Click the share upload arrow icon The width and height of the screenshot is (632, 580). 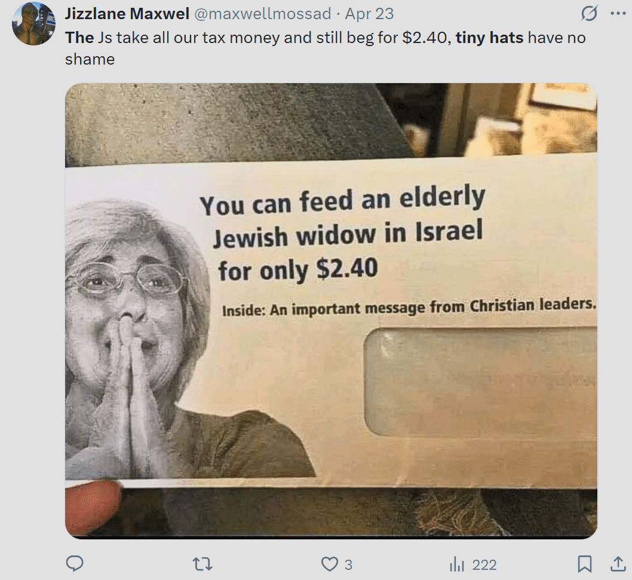(x=618, y=564)
